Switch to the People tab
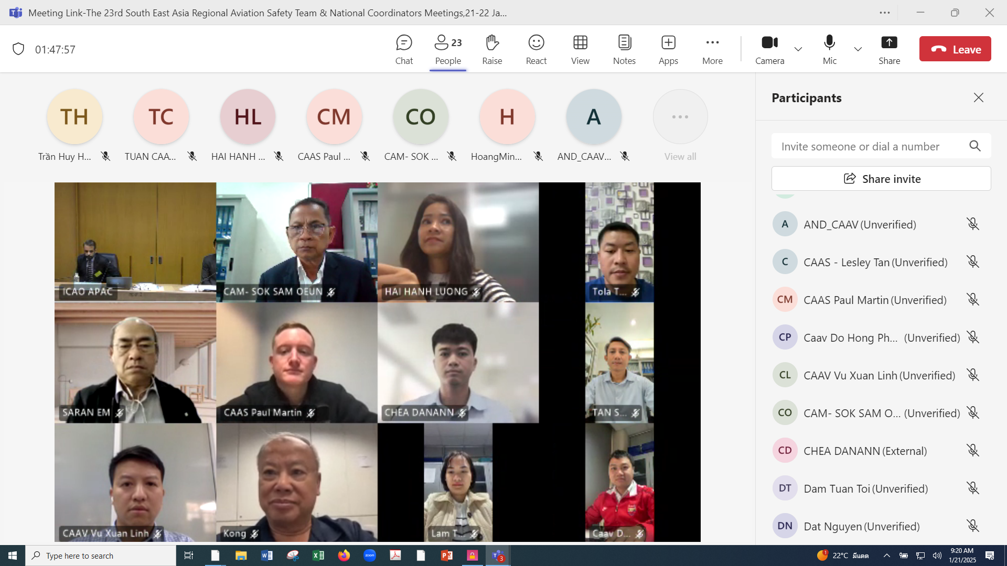This screenshot has width=1007, height=566. [x=448, y=49]
